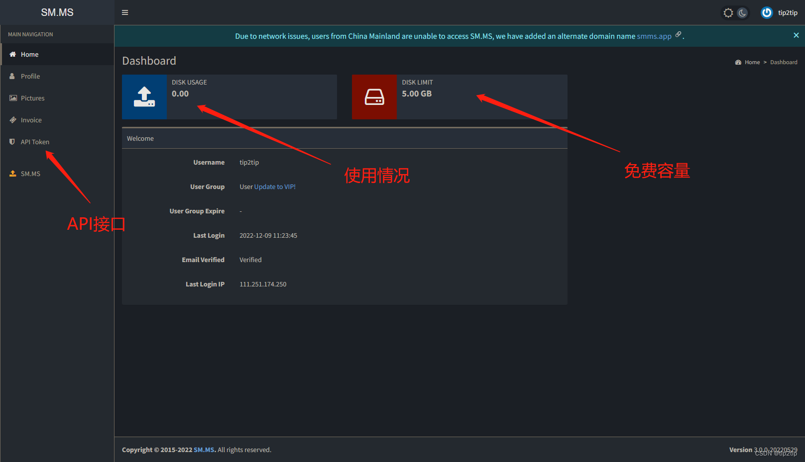The image size is (805, 462).
Task: Click the external link icon after smms.app
Action: [x=678, y=34]
